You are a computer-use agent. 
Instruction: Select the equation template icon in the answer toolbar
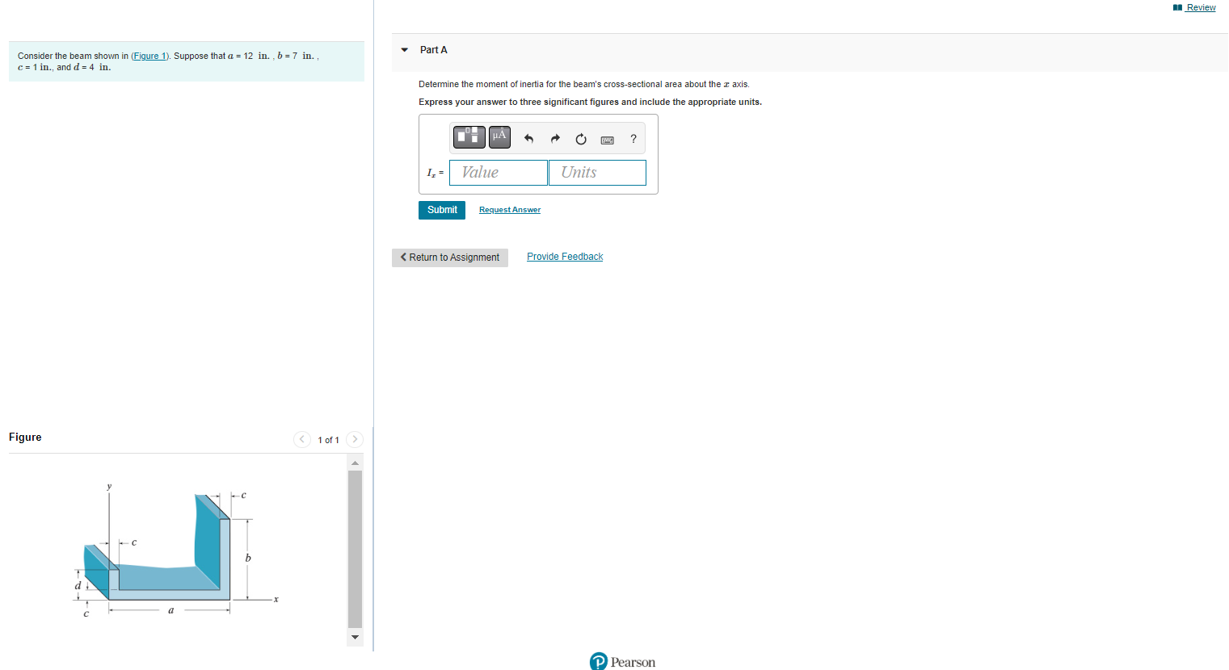469,136
